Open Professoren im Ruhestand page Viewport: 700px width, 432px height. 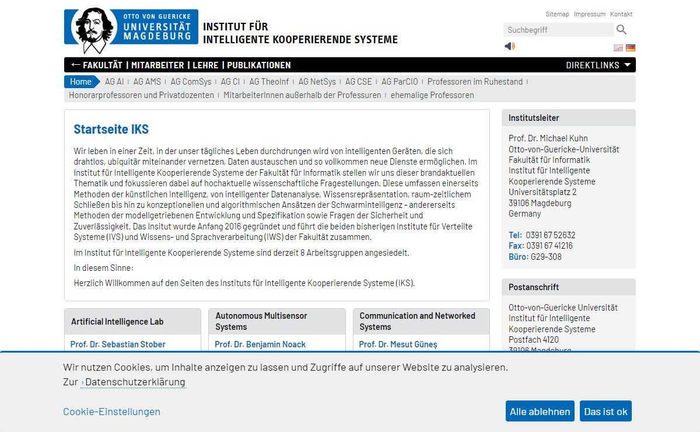[x=475, y=82]
